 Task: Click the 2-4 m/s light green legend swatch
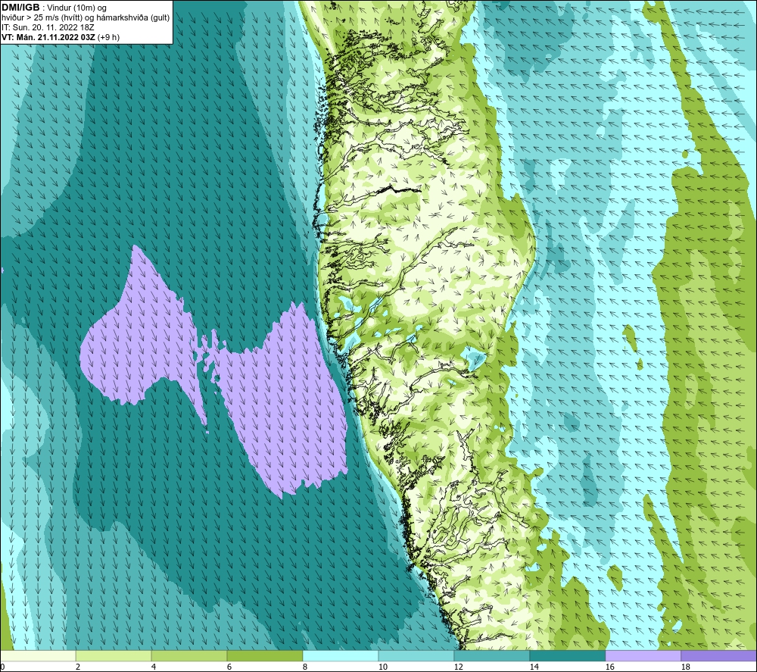114,655
